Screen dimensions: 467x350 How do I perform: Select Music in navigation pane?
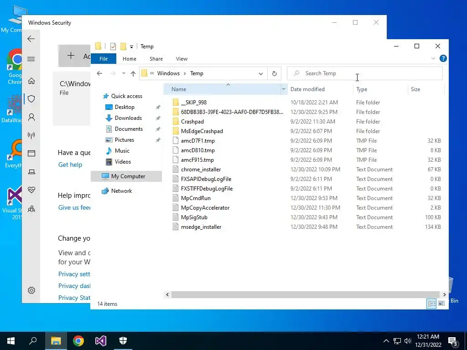122,150
